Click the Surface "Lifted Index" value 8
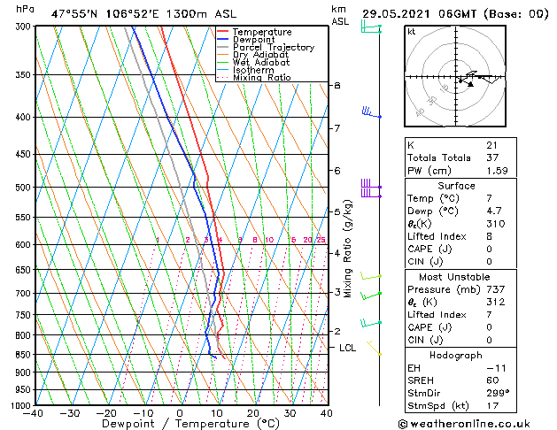The image size is (557, 430). 490,236
